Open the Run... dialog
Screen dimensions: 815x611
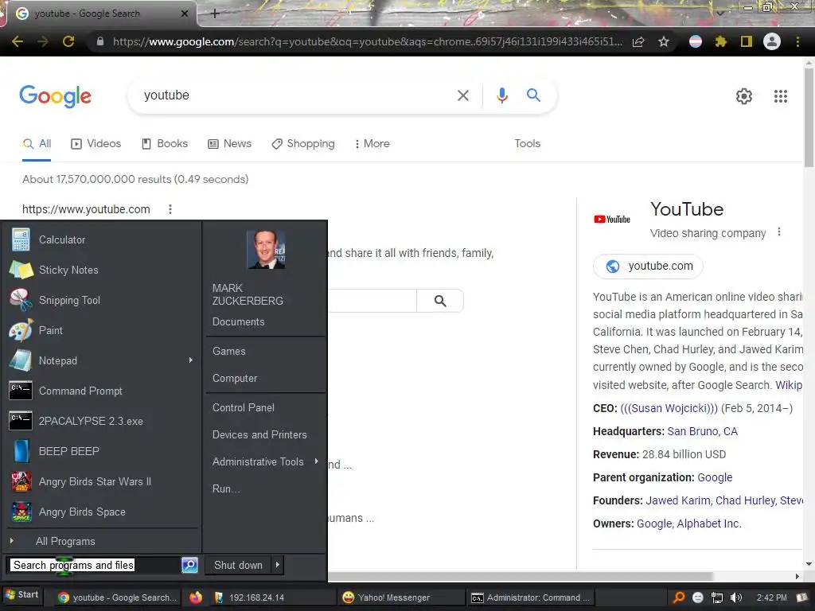226,488
